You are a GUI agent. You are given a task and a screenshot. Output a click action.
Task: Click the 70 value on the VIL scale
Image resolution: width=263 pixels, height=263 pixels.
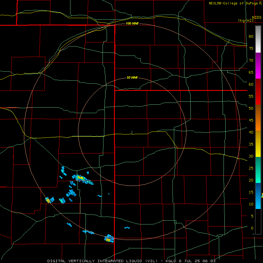[x=251, y=60]
